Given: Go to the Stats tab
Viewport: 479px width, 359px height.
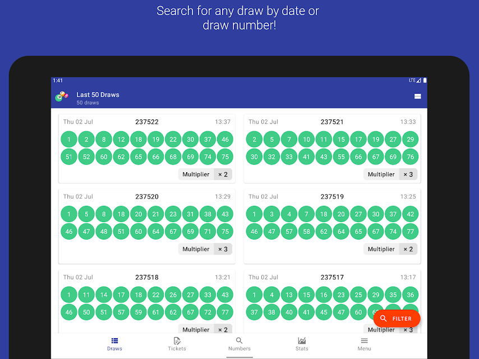Looking at the screenshot, I should 302,344.
